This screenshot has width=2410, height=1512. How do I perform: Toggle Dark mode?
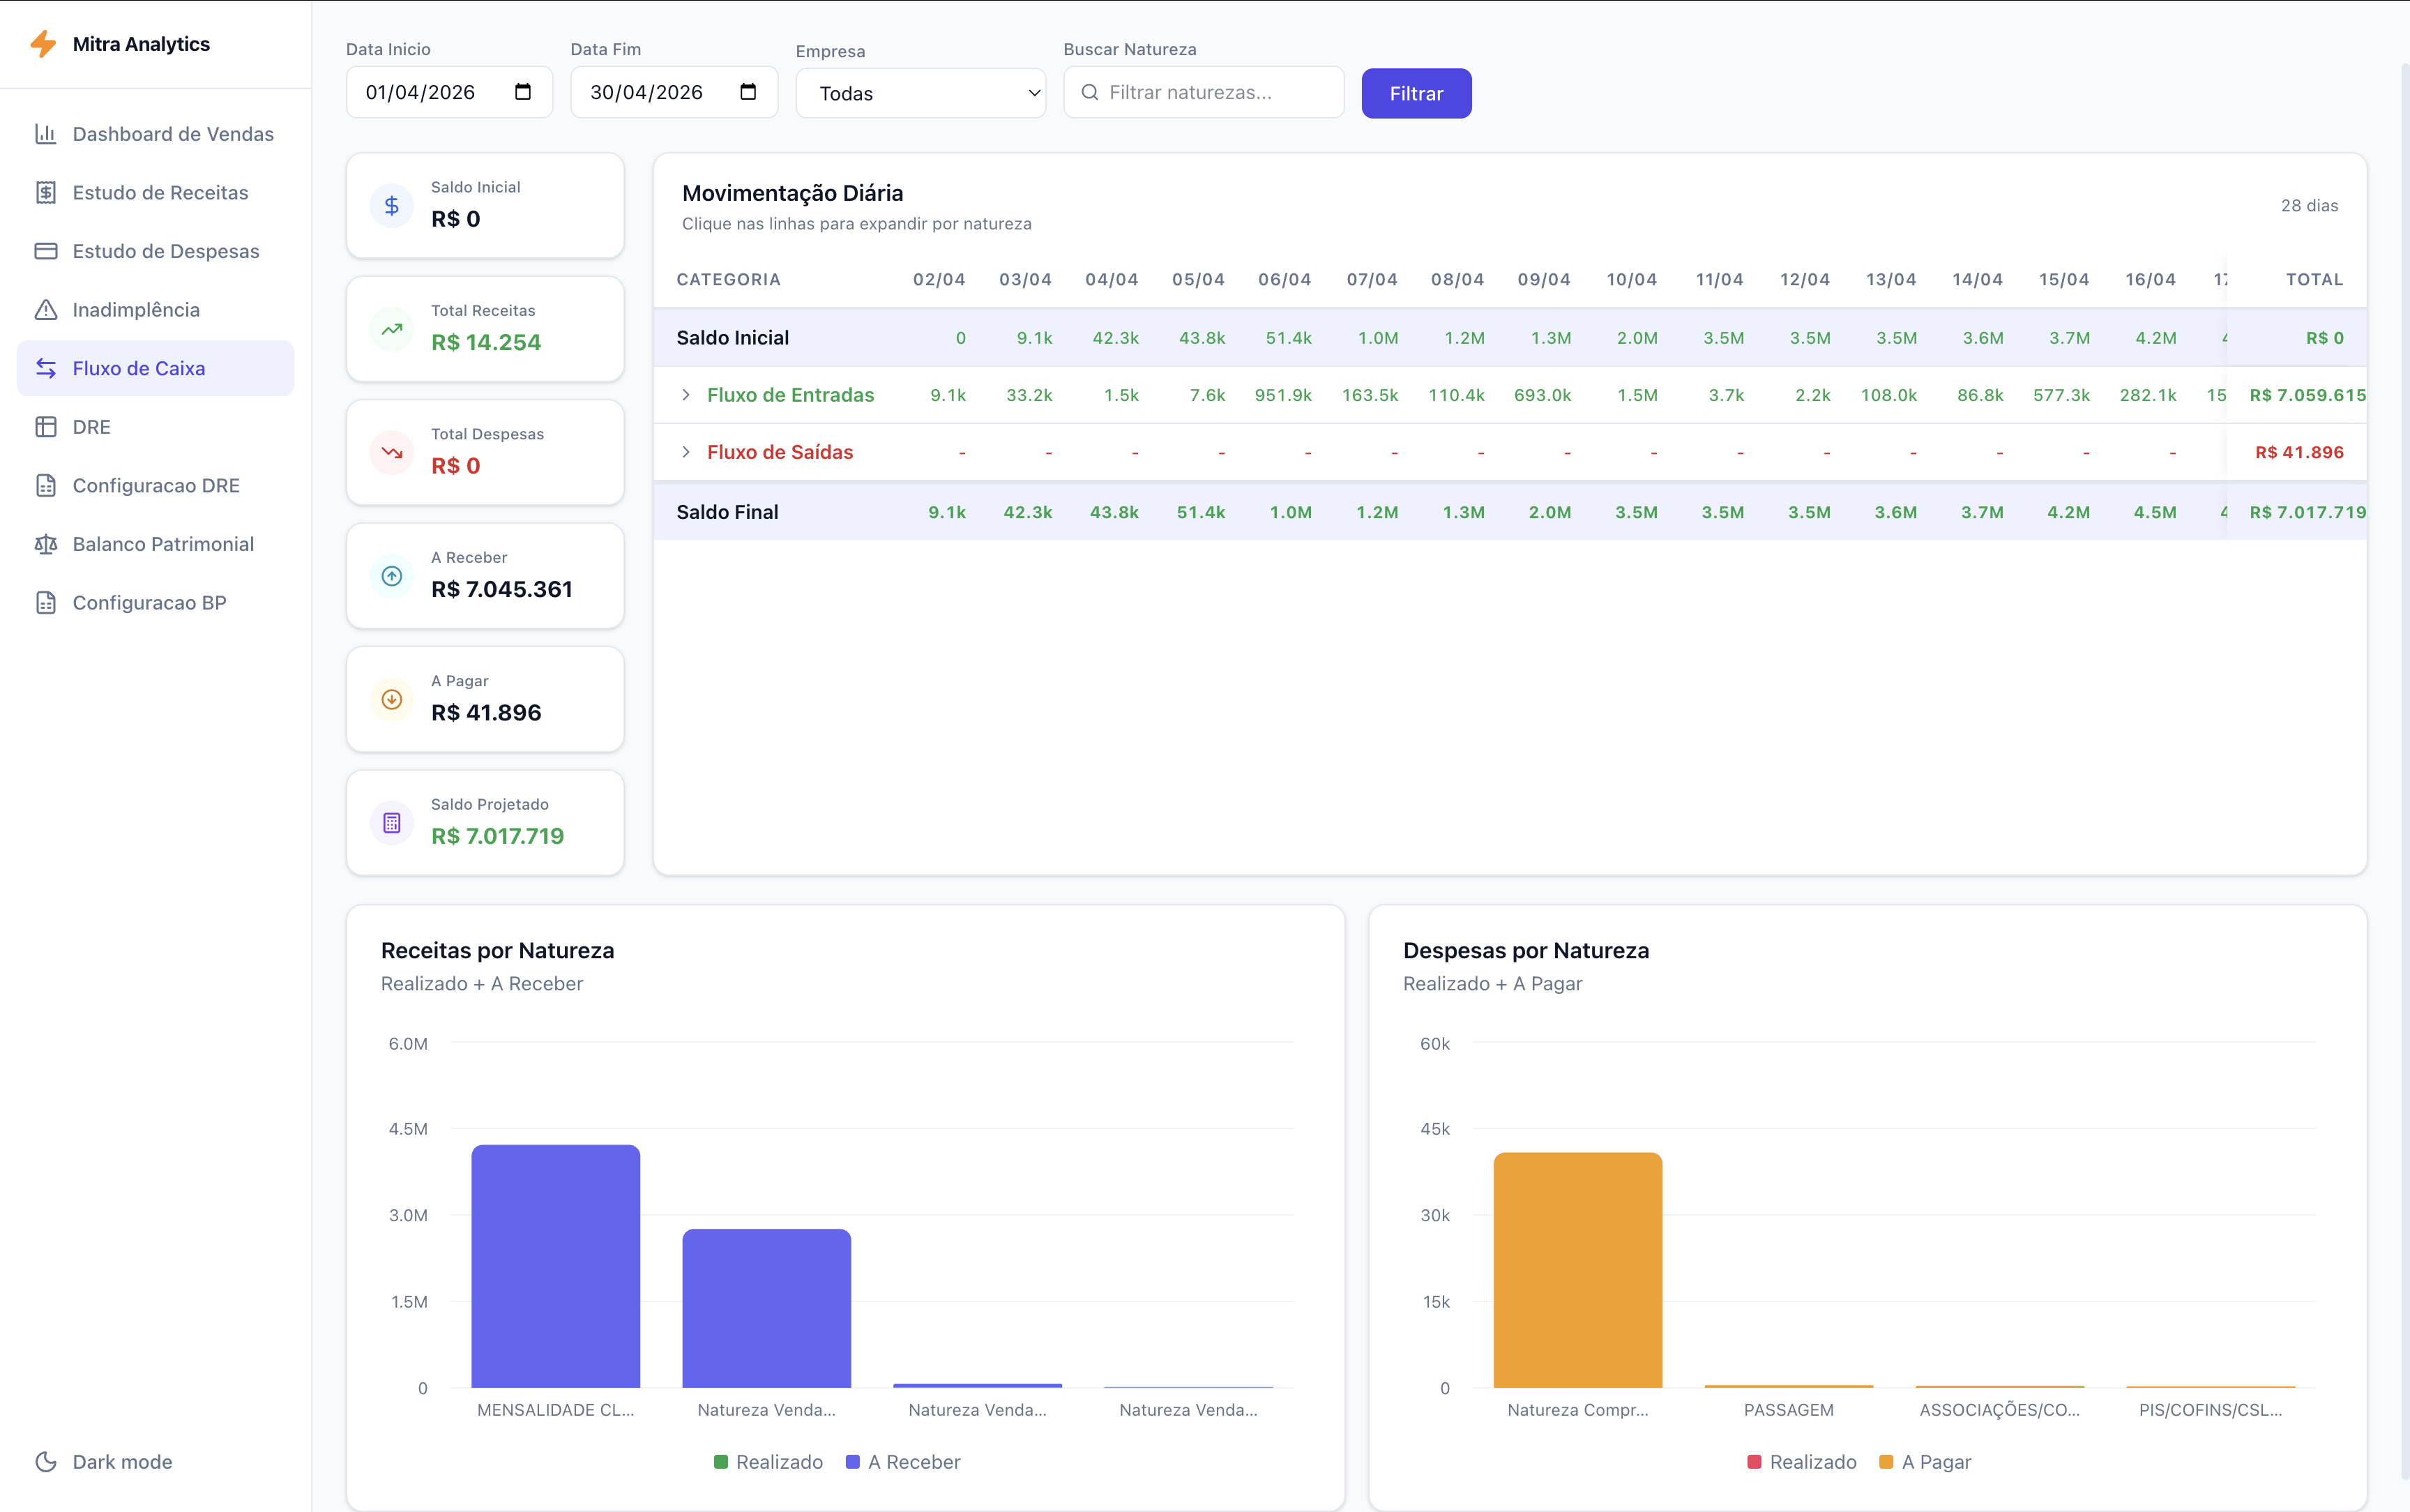pos(104,1461)
